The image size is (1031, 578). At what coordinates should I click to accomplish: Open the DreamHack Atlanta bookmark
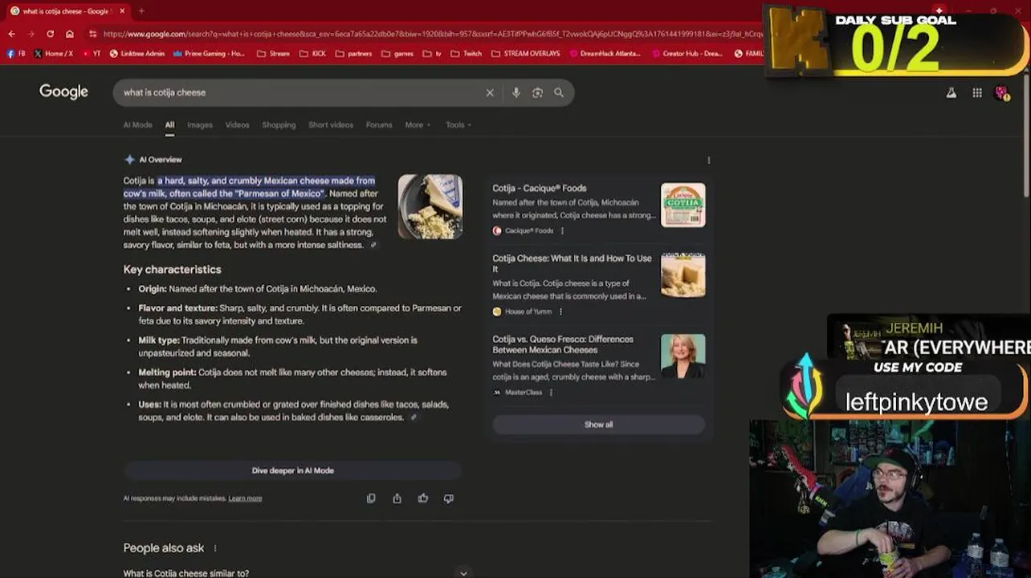coord(605,54)
